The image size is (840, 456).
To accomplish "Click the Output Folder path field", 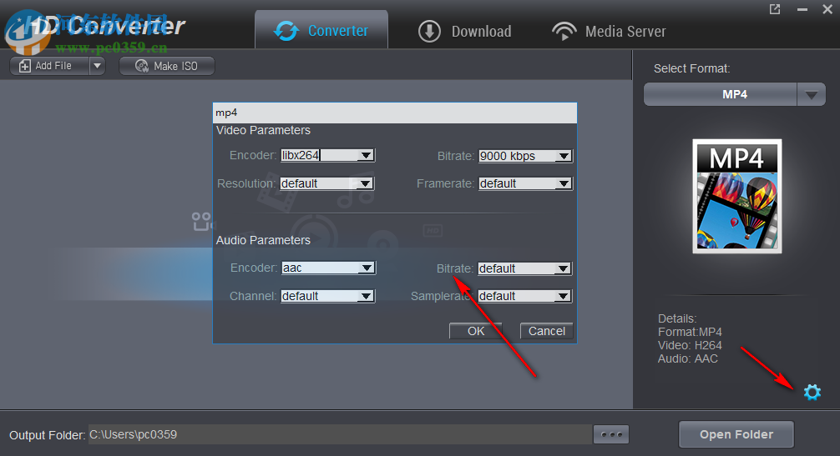I will point(340,434).
